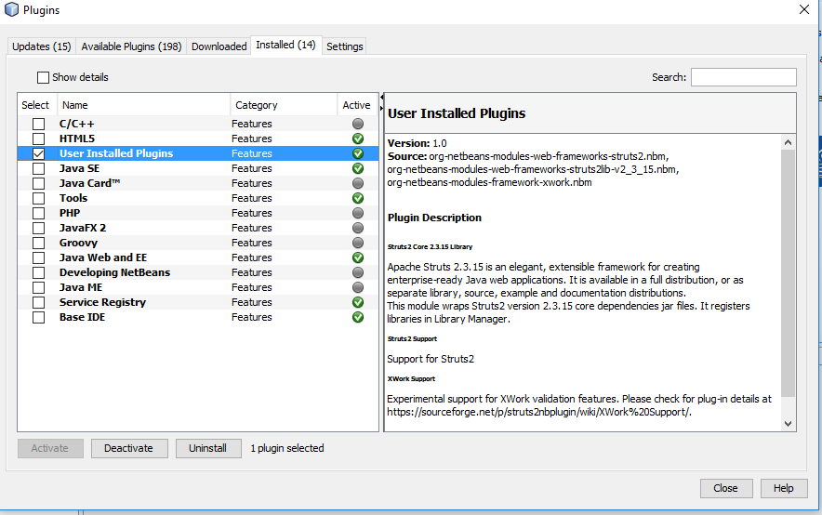The height and width of the screenshot is (515, 822).
Task: Click the "Plugin Description" heading
Action: pos(434,218)
